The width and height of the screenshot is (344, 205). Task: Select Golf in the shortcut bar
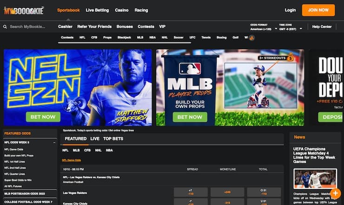235,38
